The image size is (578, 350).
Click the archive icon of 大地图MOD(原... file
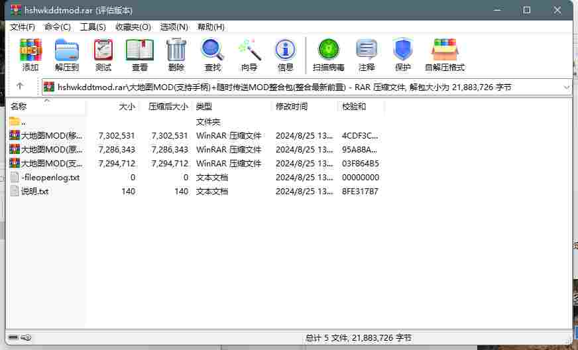tap(15, 149)
